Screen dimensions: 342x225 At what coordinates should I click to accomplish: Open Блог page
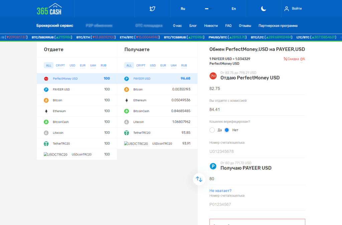[x=193, y=26]
